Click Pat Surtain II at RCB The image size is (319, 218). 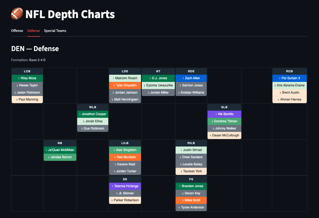click(289, 78)
